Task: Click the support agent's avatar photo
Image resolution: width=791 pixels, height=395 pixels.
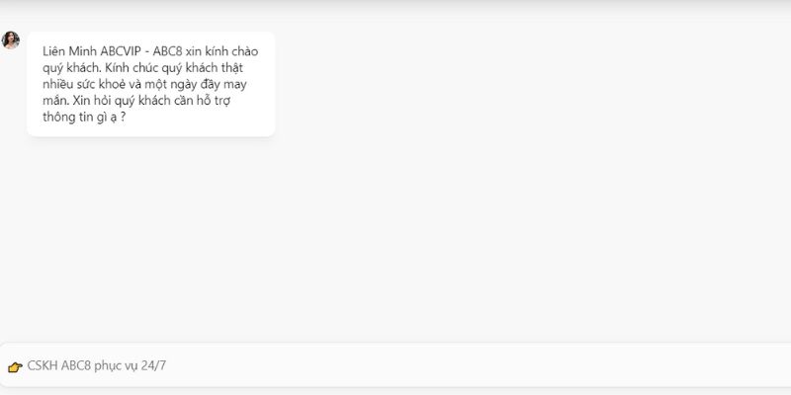Action: tap(11, 39)
